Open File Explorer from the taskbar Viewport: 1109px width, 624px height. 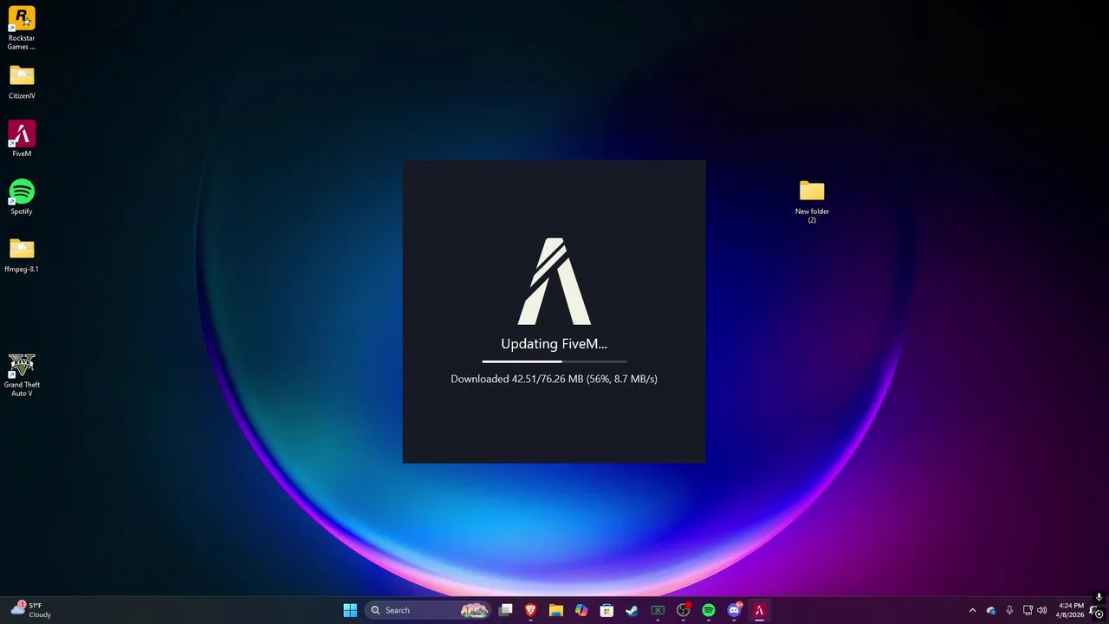[x=556, y=610]
